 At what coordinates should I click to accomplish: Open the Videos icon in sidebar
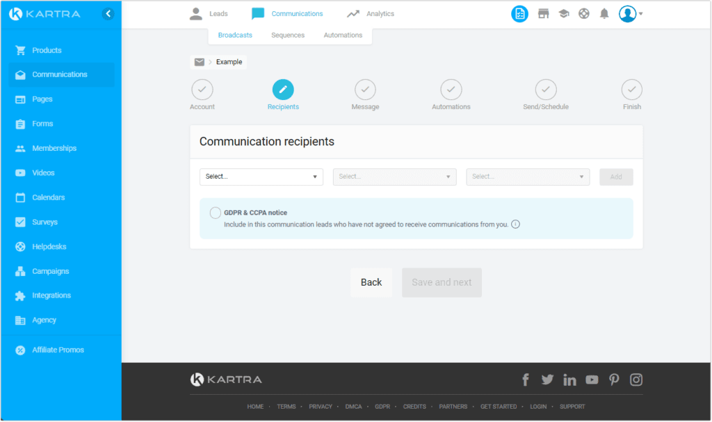coord(20,172)
